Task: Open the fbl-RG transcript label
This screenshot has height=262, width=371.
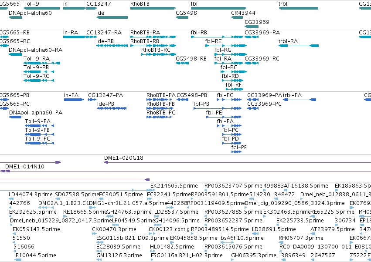Action: (223, 50)
